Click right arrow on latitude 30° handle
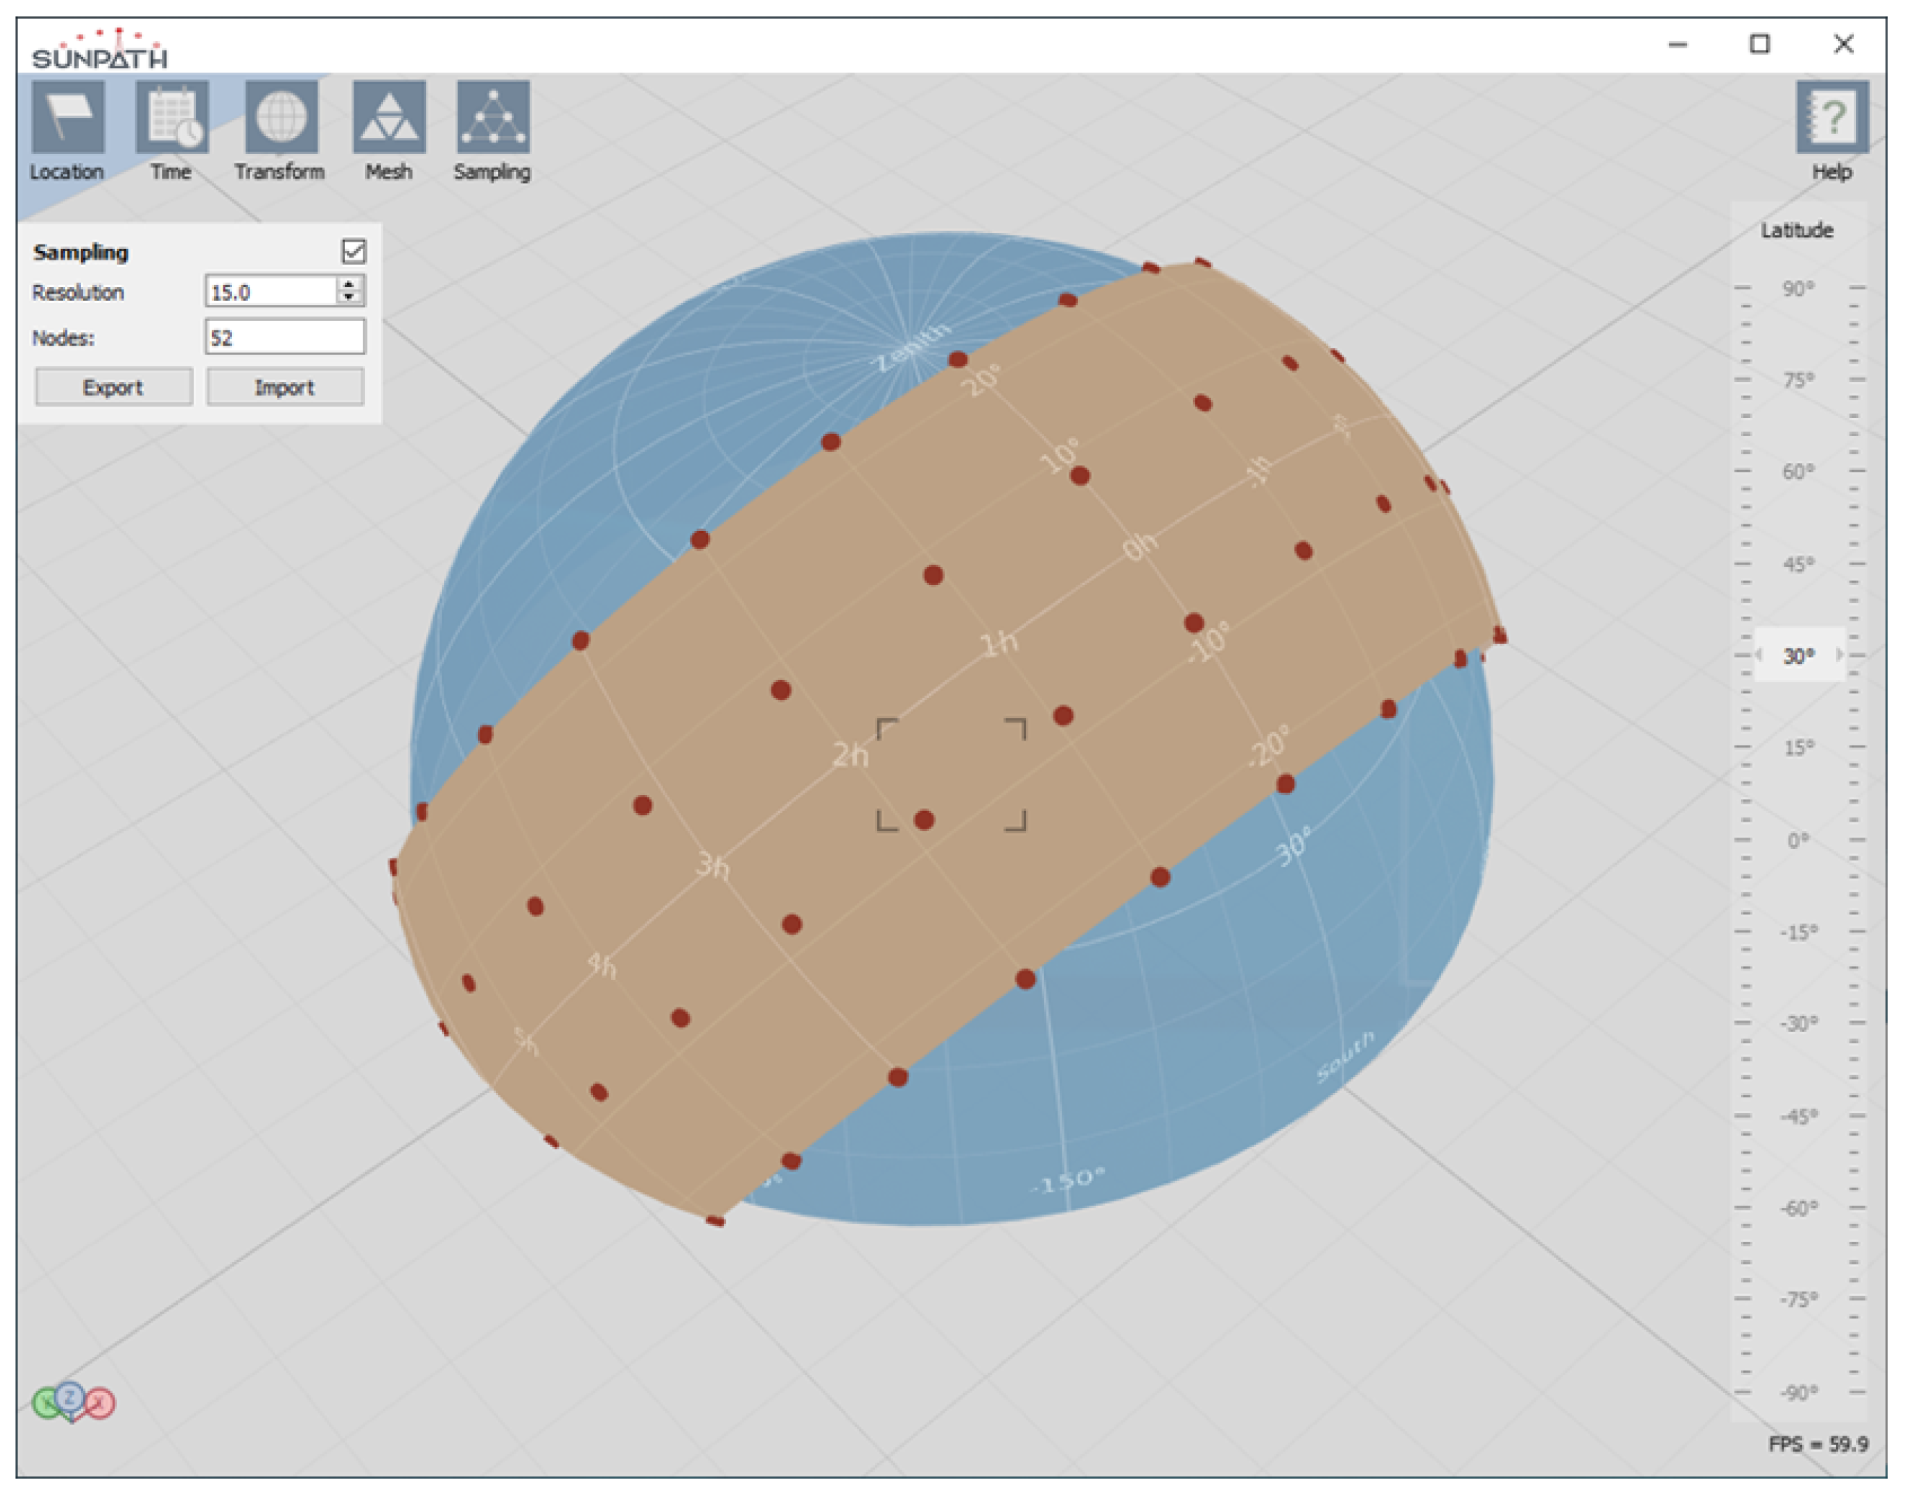 click(1839, 655)
